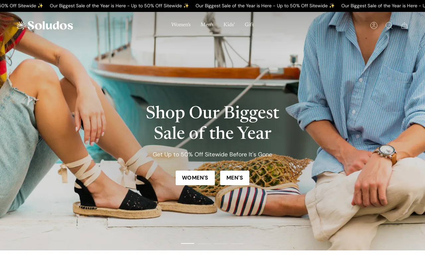Switch to the third hero slide indicator
Screen dimensions: 425x265
(x=221, y=243)
